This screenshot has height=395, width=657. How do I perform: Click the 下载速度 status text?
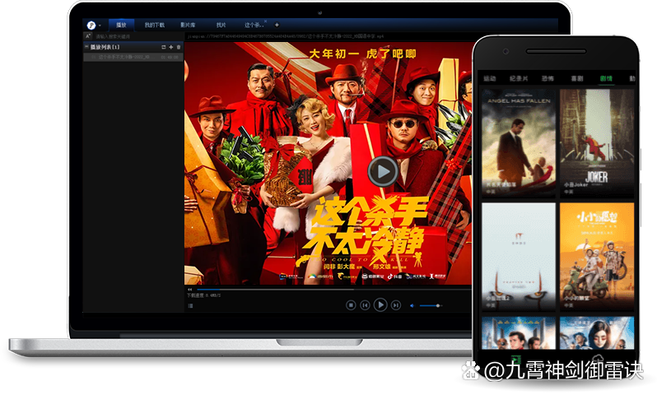203,295
